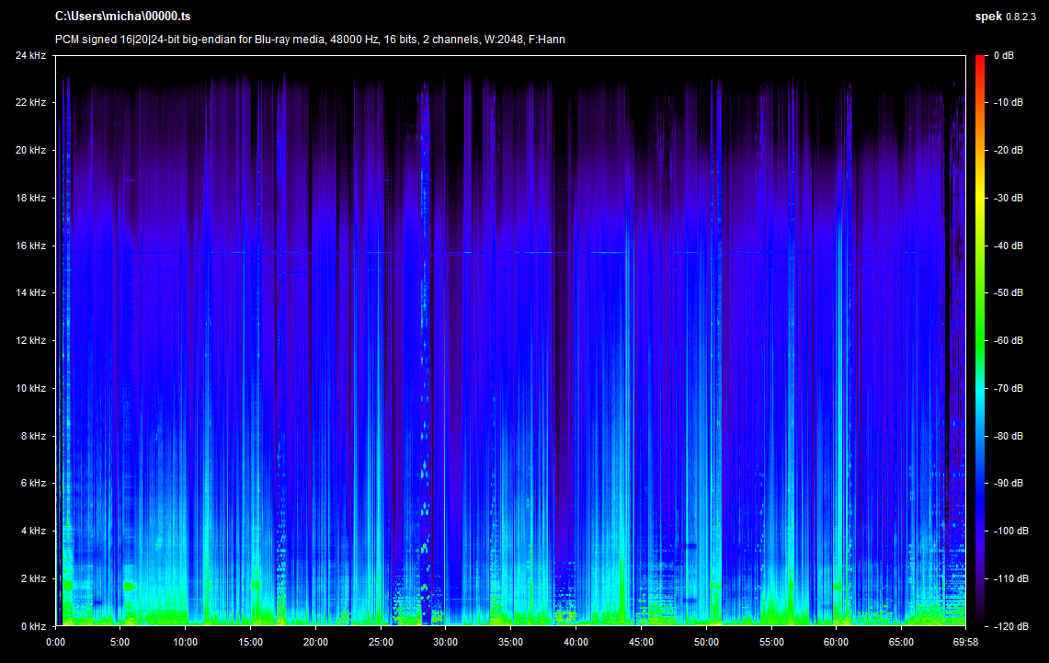This screenshot has width=1049, height=663.
Task: Click the 60:00 time axis marker
Action: pyautogui.click(x=837, y=642)
